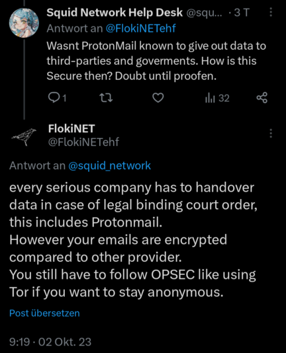Share the Squid Network Help Desk post
Image resolution: width=286 pixels, height=353 pixels.
point(262,98)
